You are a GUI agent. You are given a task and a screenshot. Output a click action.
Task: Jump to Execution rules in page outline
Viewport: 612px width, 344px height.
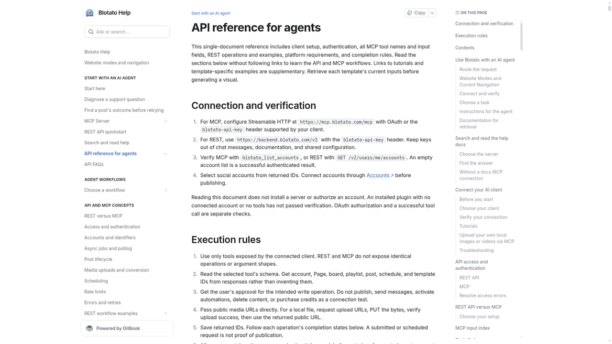(471, 36)
